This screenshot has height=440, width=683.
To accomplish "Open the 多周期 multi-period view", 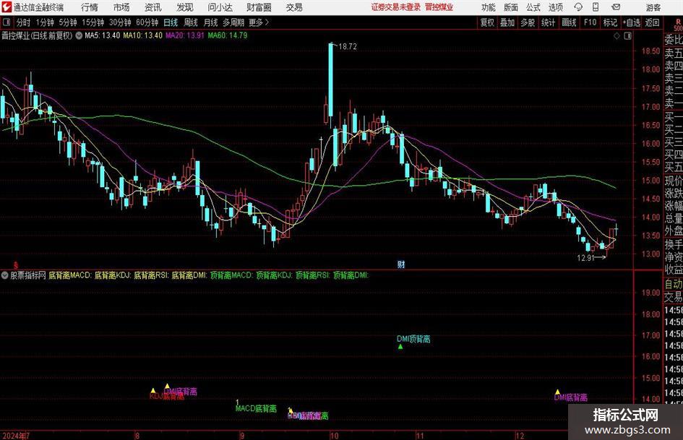I will pyautogui.click(x=233, y=22).
